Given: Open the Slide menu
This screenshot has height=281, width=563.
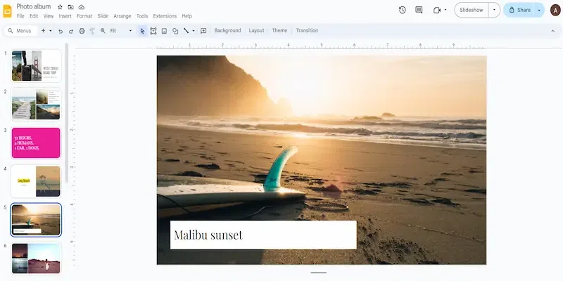Looking at the screenshot, I should coord(103,16).
